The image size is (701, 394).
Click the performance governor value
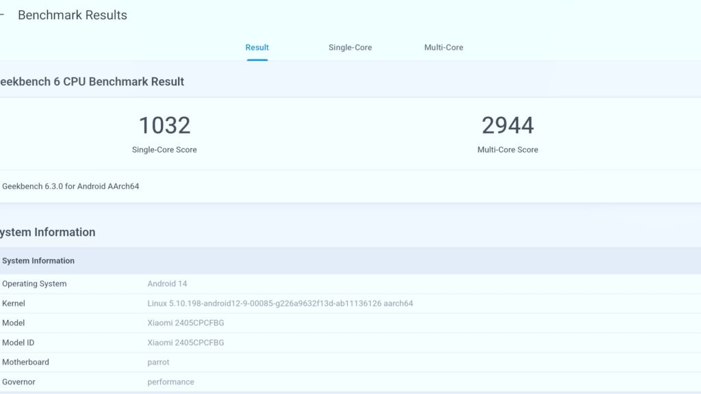pos(170,382)
